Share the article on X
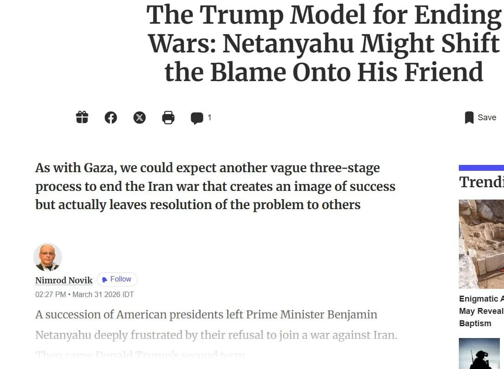This screenshot has width=504, height=369. click(x=140, y=118)
